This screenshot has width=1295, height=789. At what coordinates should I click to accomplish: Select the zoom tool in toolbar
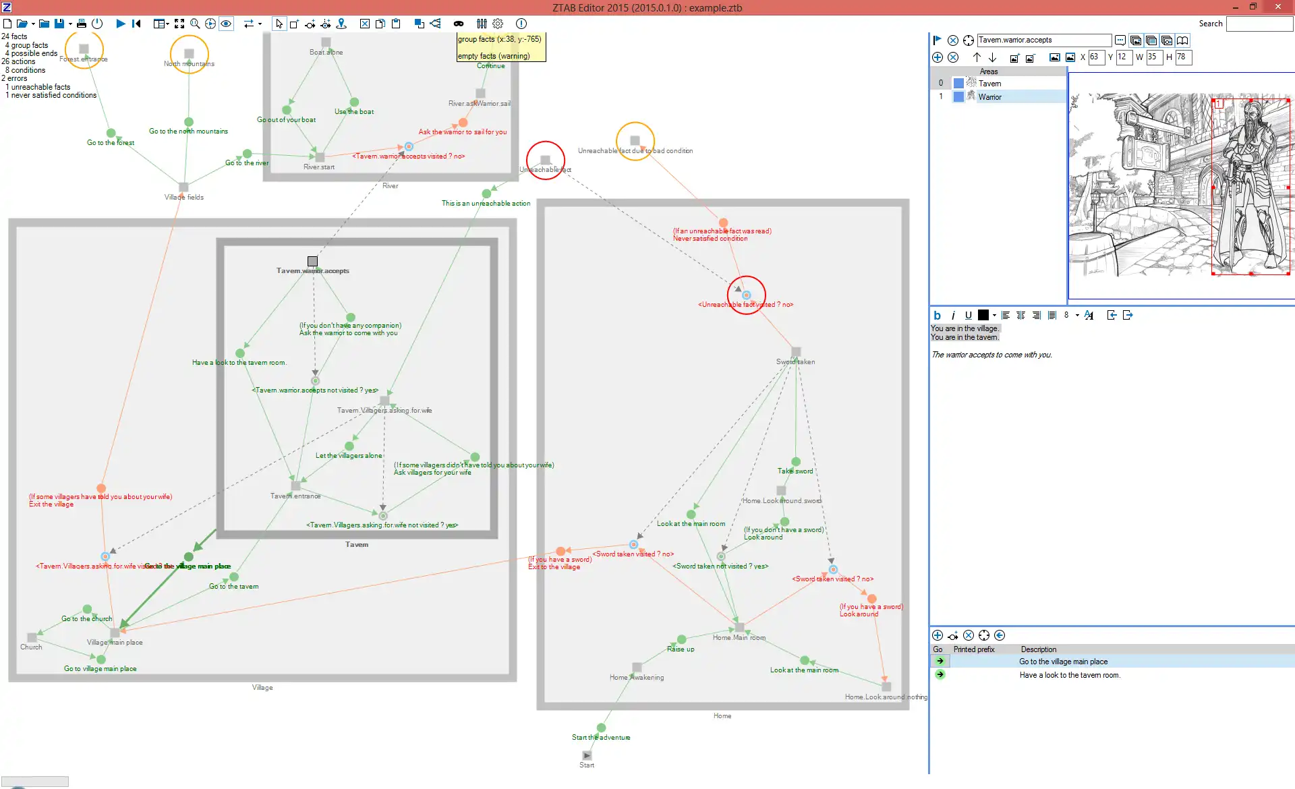click(196, 23)
